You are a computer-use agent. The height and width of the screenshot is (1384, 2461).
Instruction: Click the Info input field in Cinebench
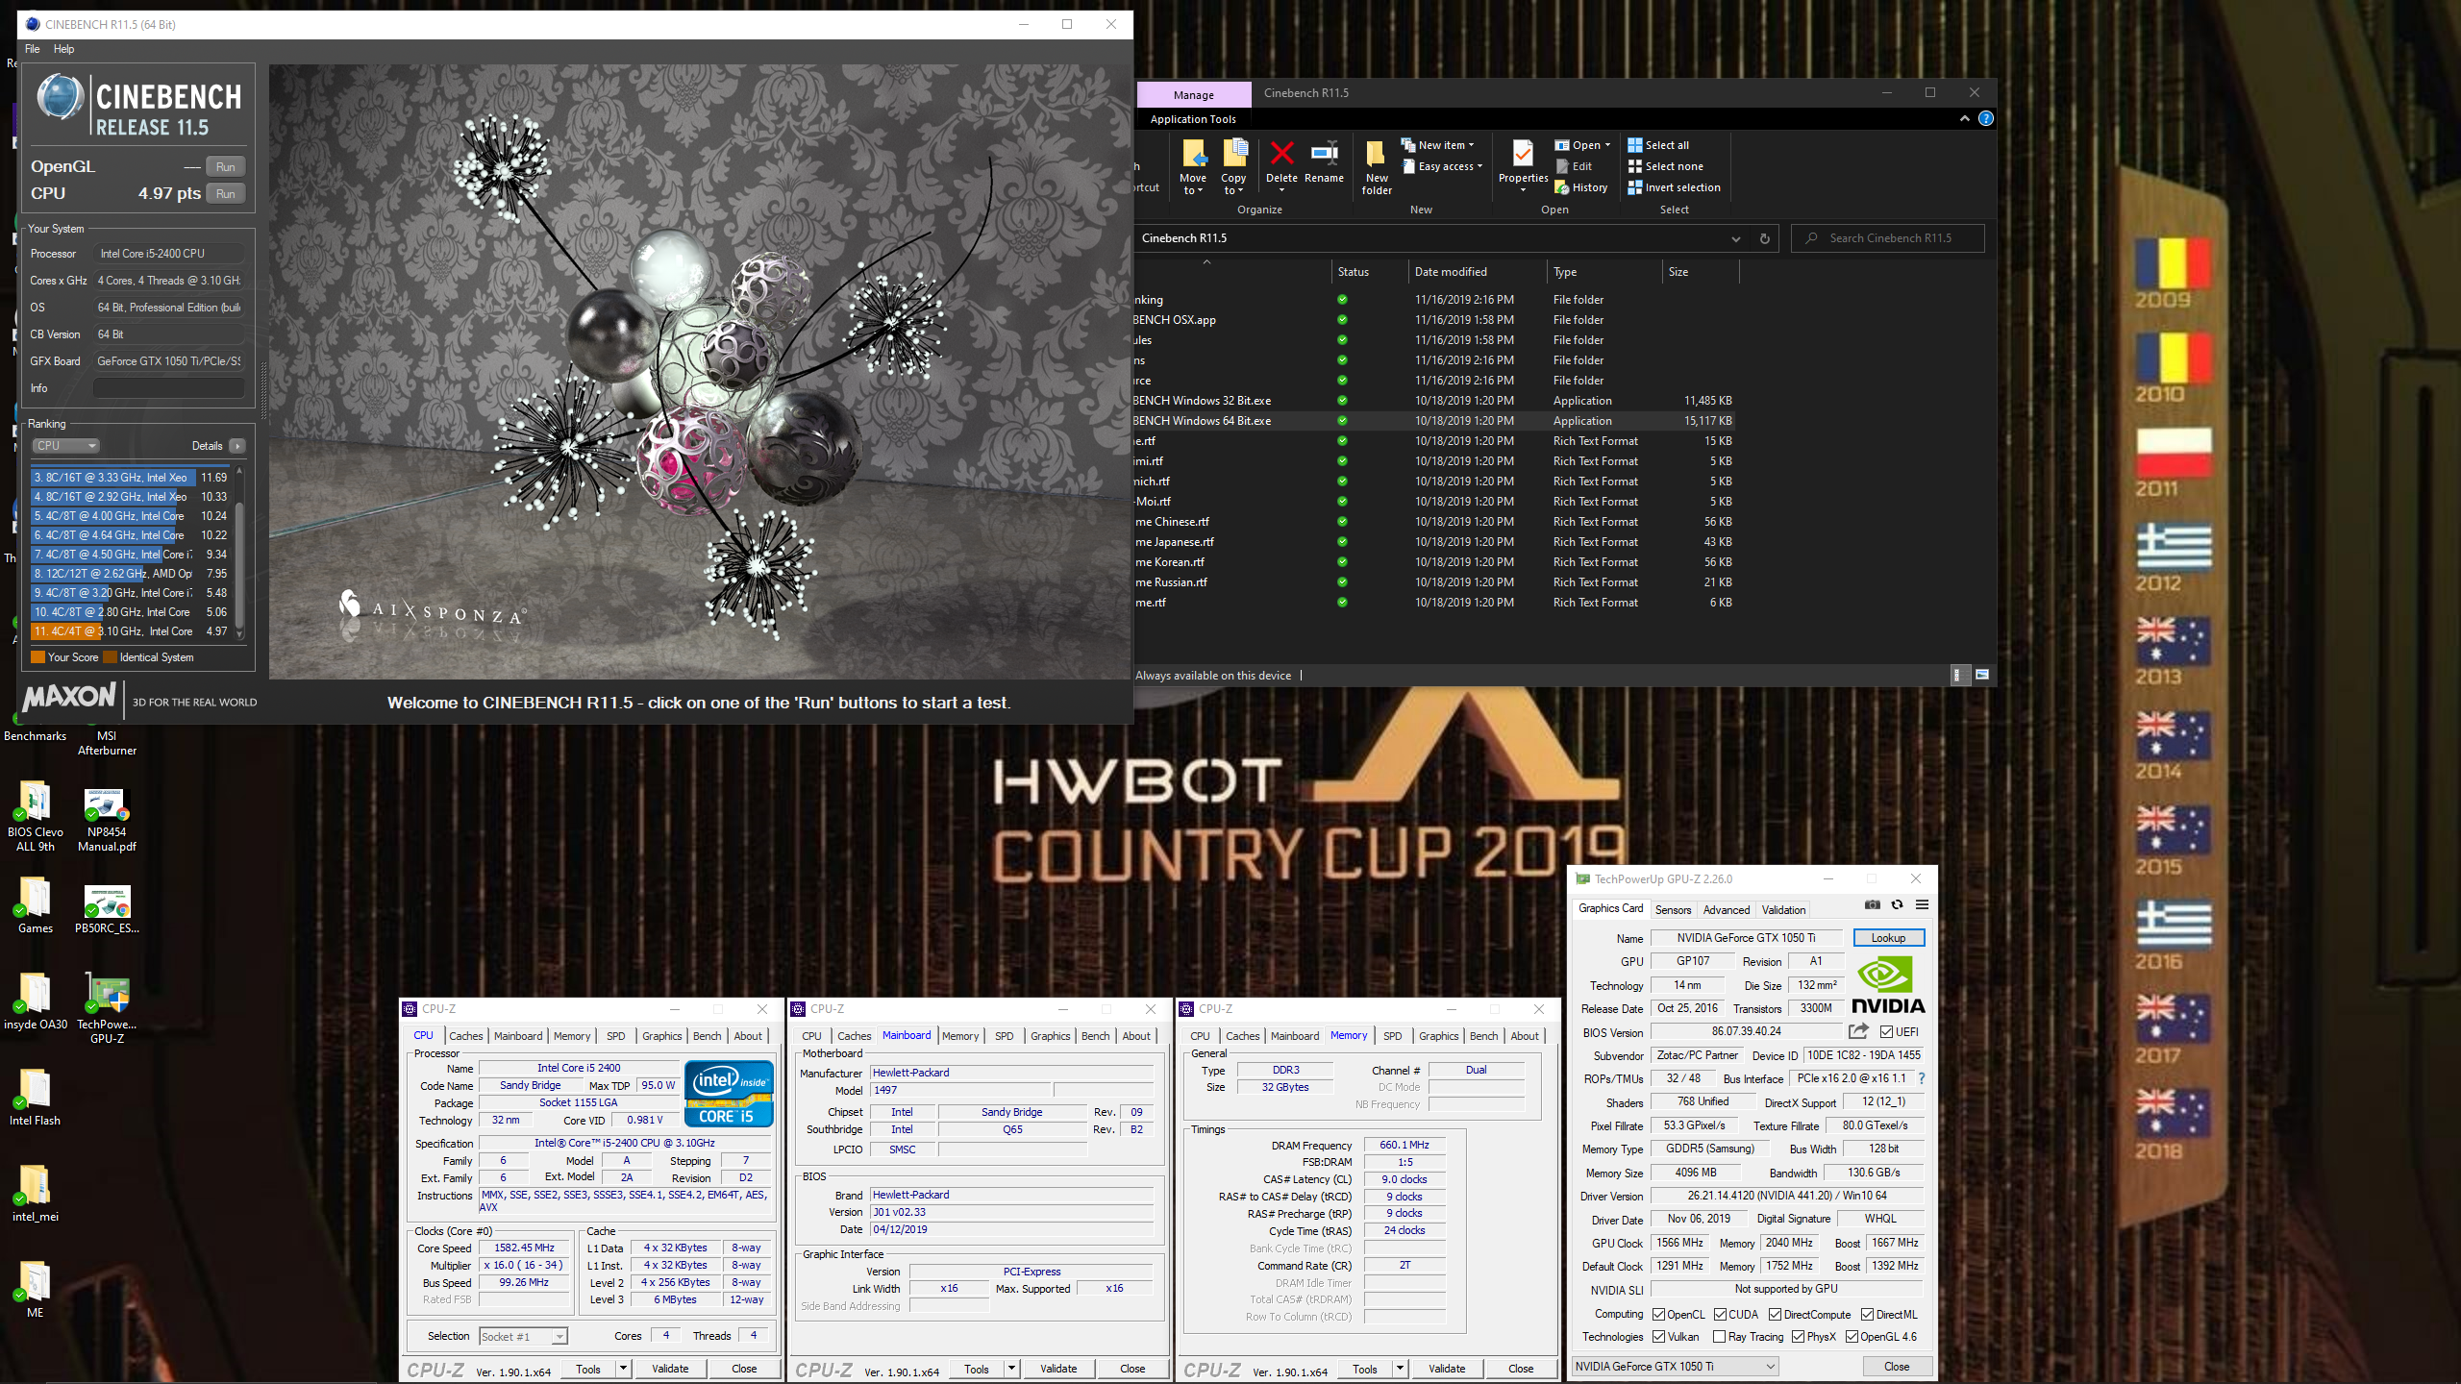click(x=169, y=388)
